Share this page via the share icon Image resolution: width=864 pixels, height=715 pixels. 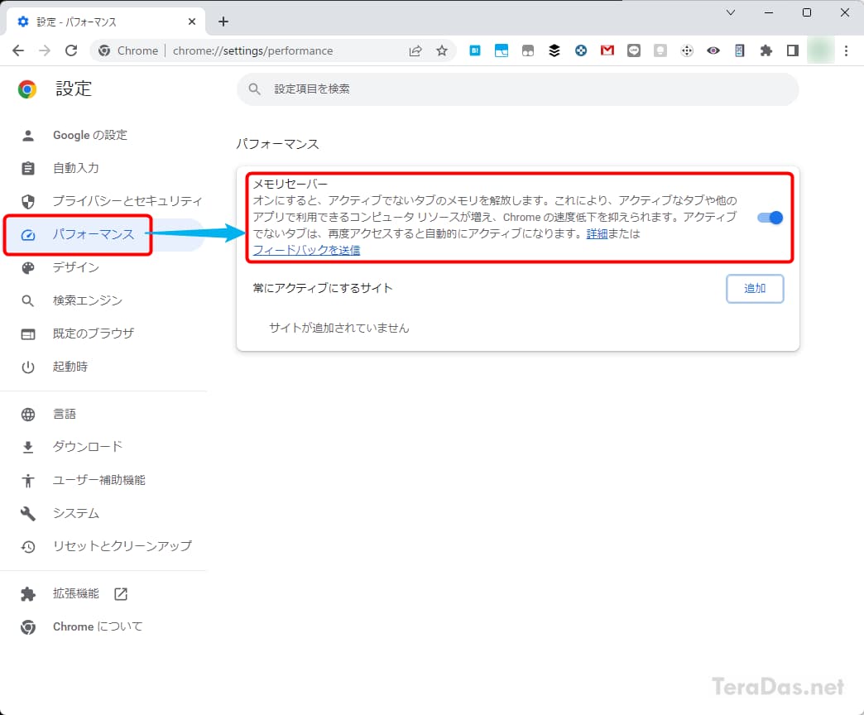coord(415,50)
